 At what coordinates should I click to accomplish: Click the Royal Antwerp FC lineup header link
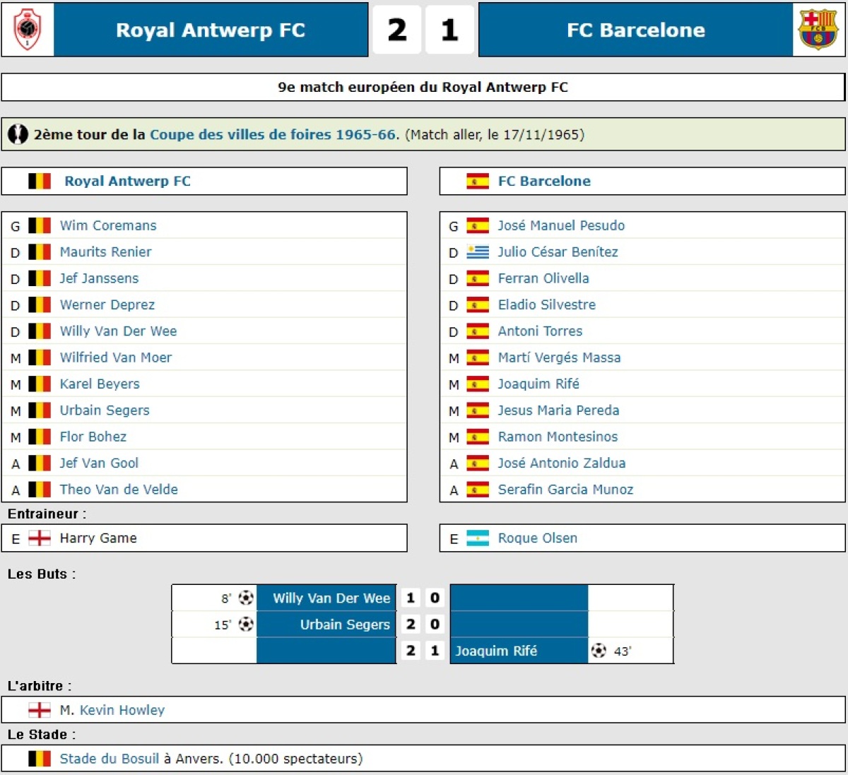(127, 182)
